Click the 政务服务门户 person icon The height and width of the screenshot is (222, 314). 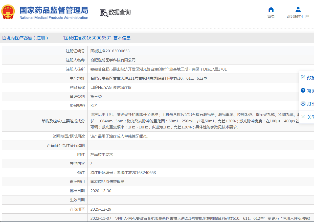click(x=298, y=10)
